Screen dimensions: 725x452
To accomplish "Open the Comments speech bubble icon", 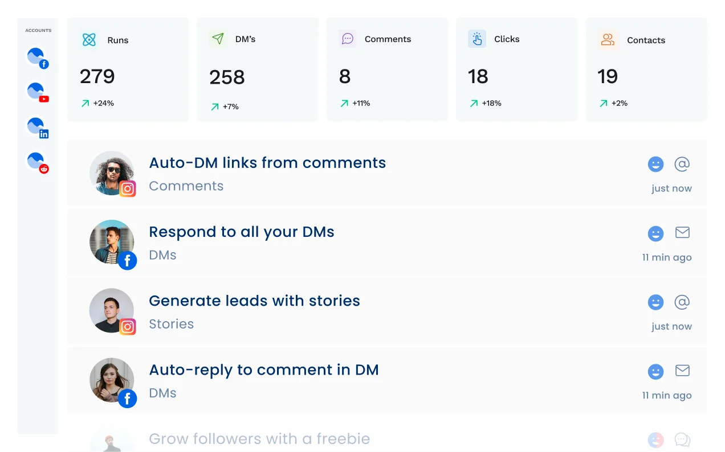I will 347,39.
